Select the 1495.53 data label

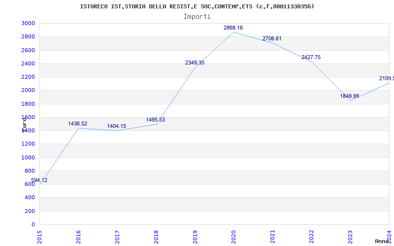point(156,120)
